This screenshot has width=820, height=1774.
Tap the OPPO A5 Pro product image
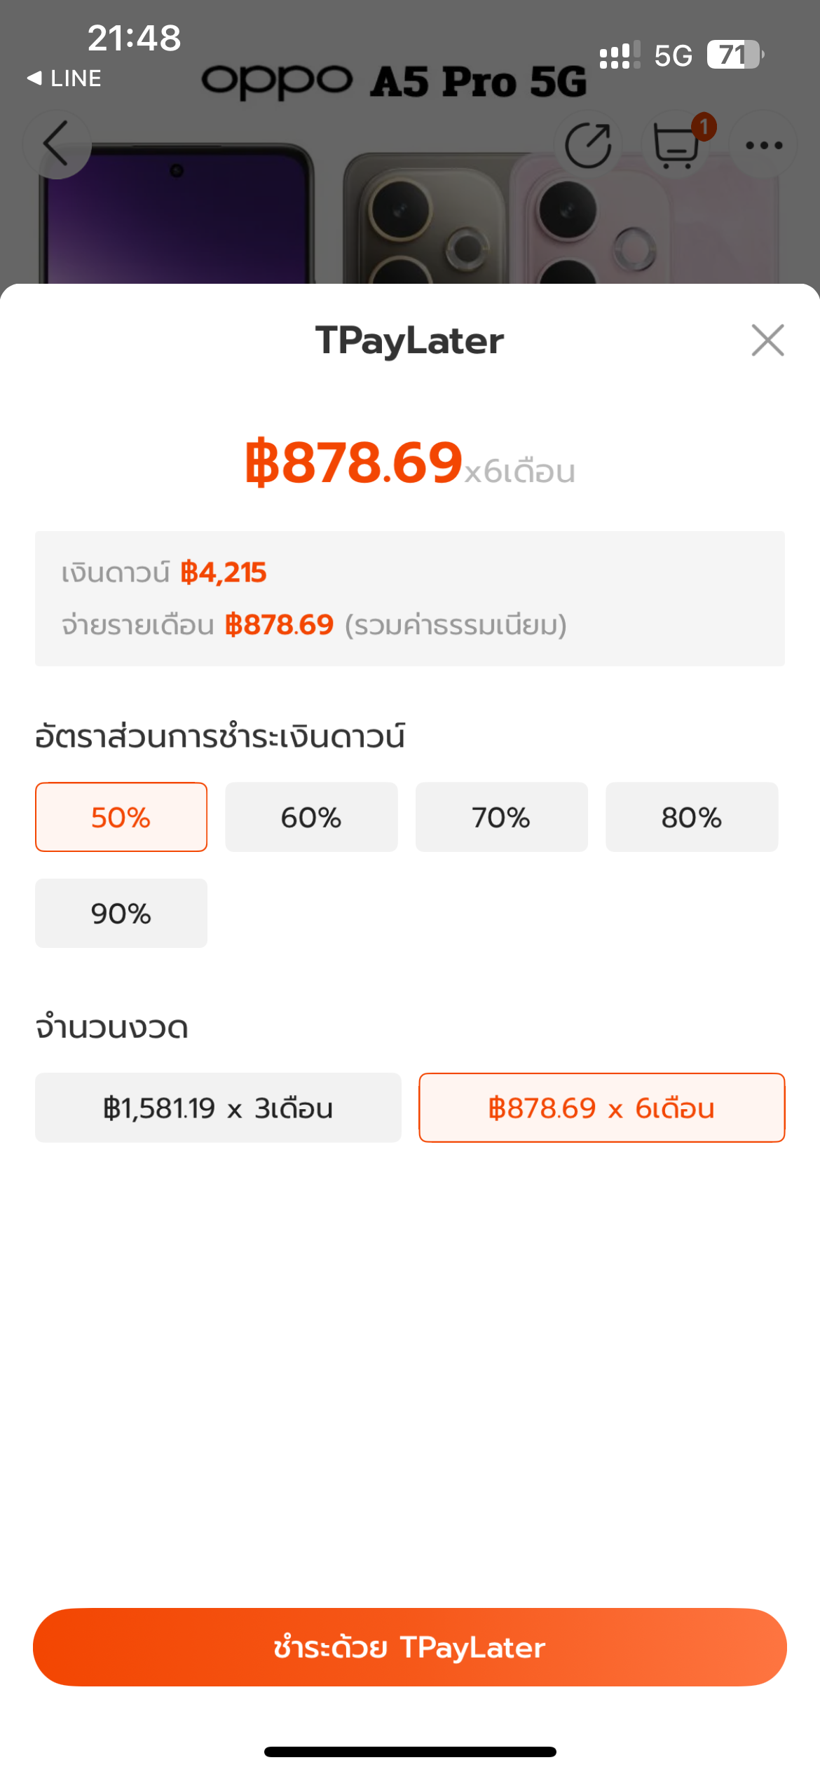tap(410, 210)
